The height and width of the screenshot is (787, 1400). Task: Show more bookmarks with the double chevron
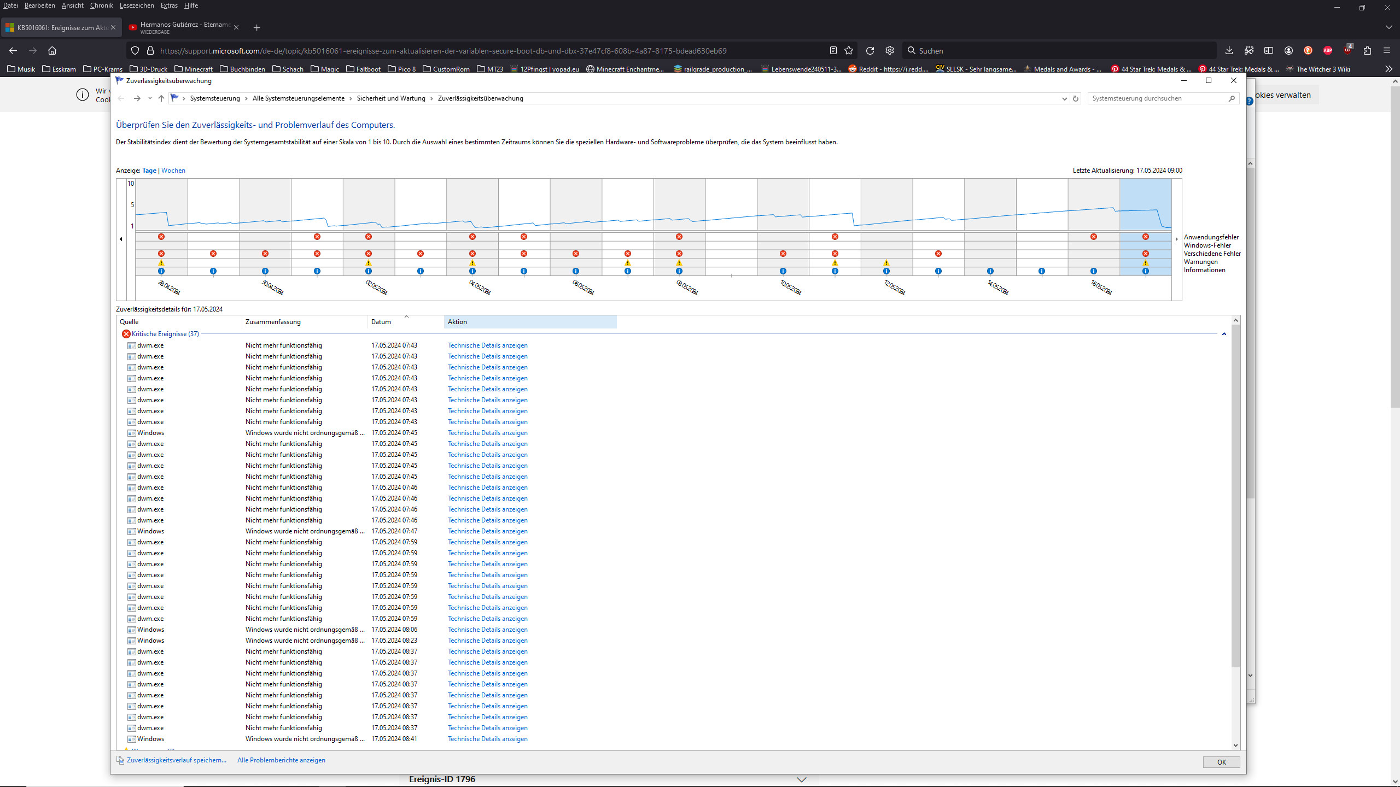click(1389, 69)
